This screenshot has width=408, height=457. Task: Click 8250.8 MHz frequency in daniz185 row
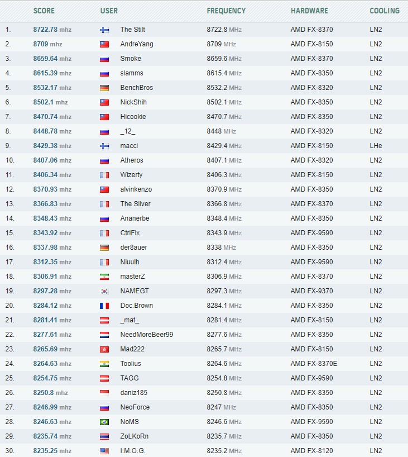(224, 393)
